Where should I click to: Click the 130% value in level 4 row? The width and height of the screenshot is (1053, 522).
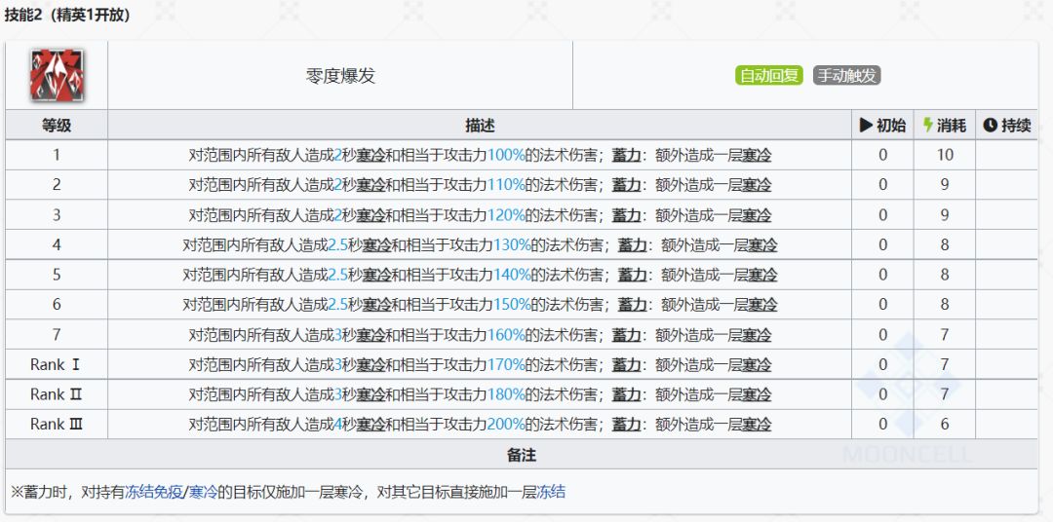(x=513, y=245)
